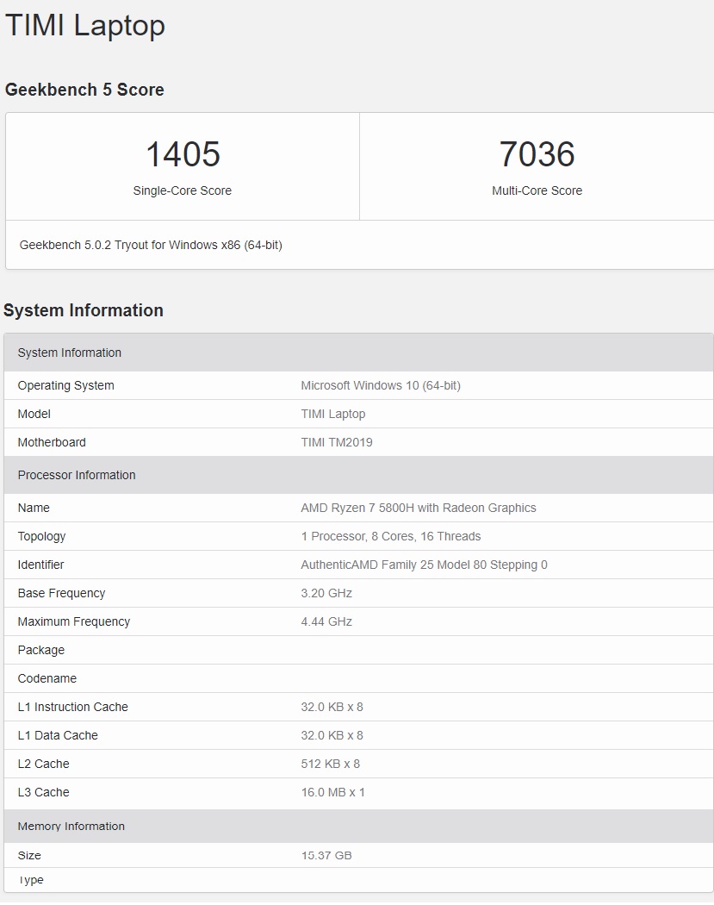
Task: Click the multi-core score value 7036
Action: click(x=537, y=154)
